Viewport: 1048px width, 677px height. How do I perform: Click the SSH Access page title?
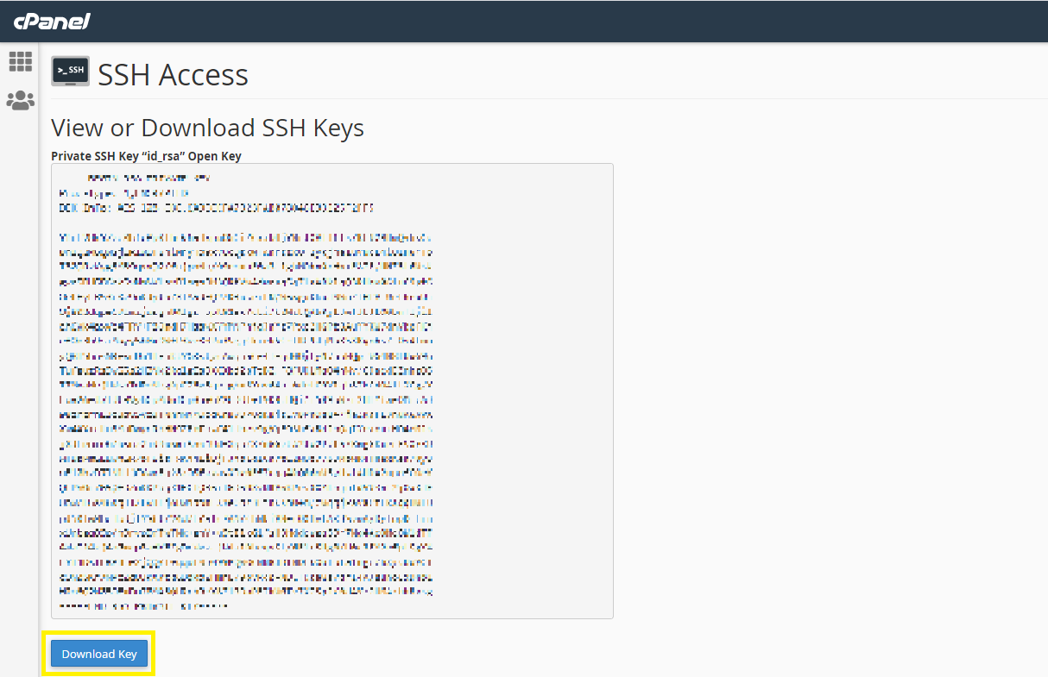coord(173,75)
